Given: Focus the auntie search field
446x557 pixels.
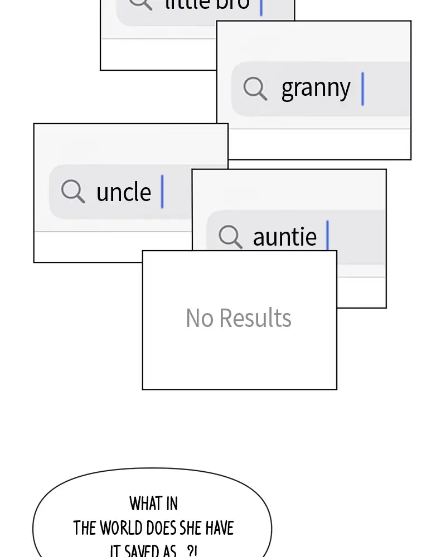Looking at the screenshot, I should click(x=357, y=237).
